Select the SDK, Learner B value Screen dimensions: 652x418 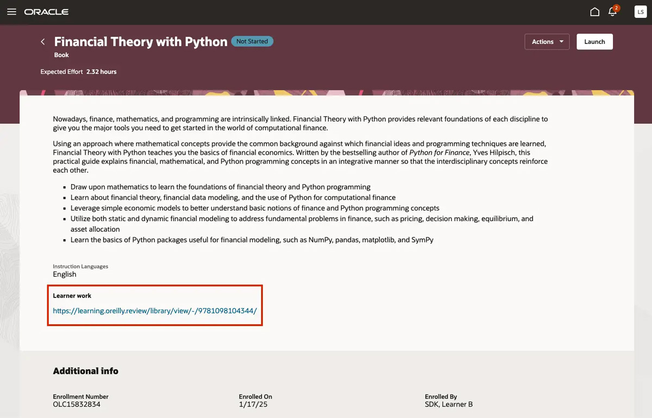(x=449, y=404)
